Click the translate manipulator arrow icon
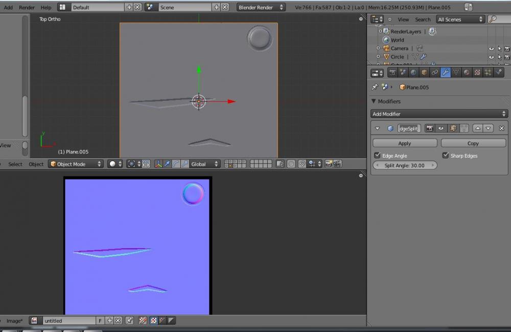 [x=167, y=164]
